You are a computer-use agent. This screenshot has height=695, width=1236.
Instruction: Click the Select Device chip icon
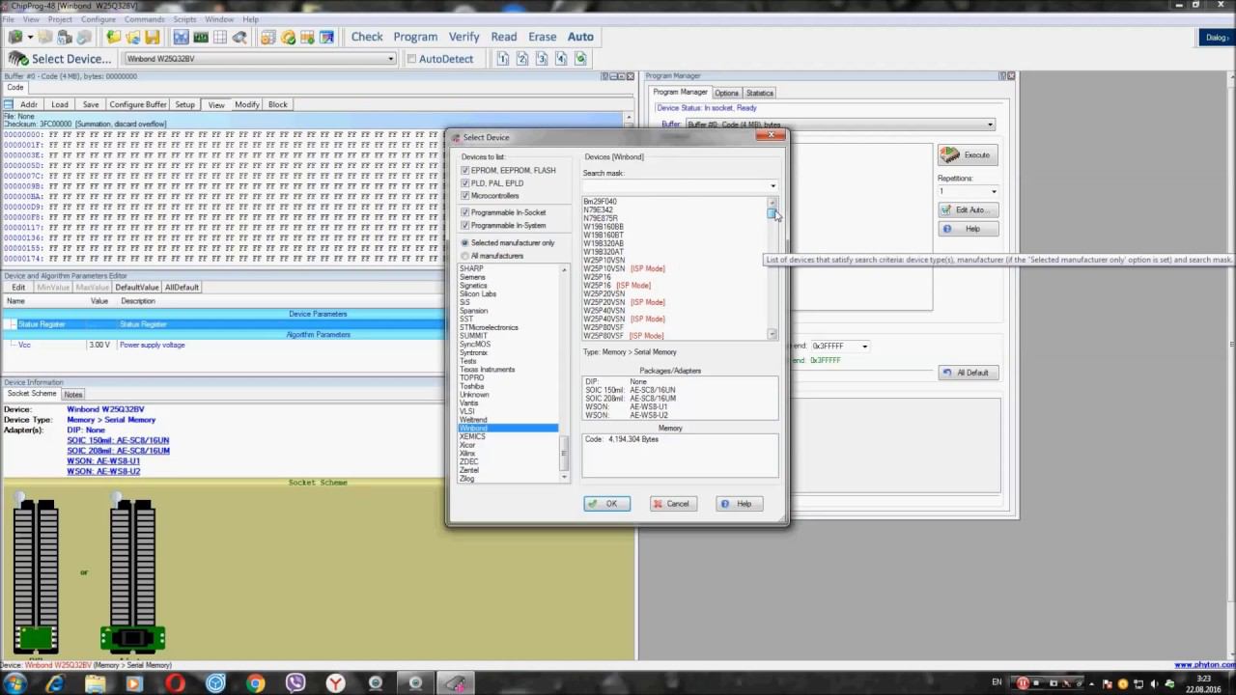click(17, 58)
